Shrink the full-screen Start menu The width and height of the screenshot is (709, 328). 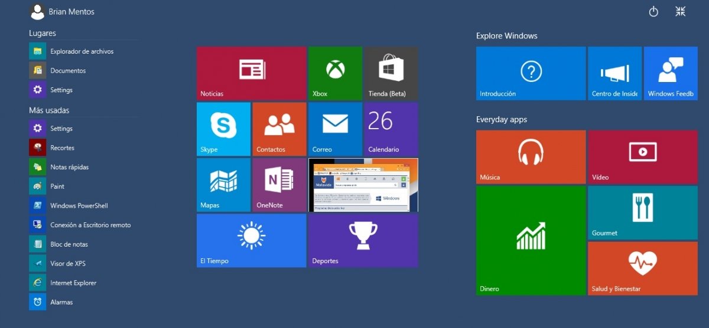tap(681, 11)
